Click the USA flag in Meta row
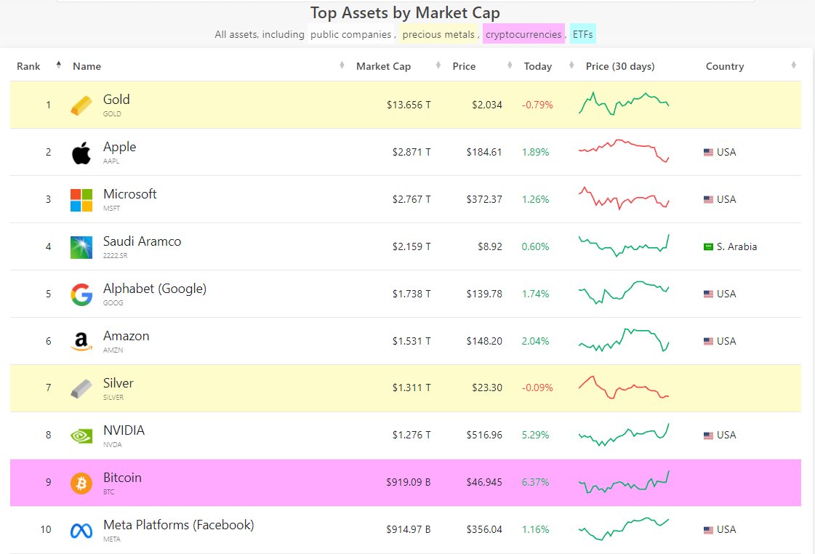 (x=708, y=530)
